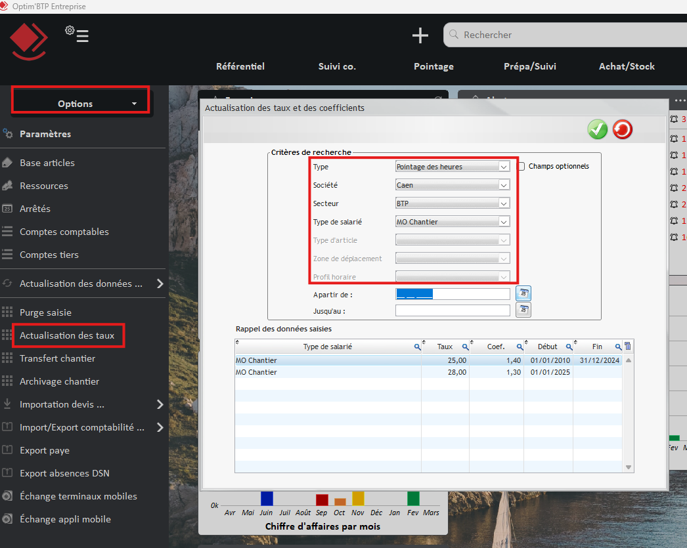This screenshot has width=687, height=548.
Task: Click the red cancel icon in dialog
Action: [622, 129]
